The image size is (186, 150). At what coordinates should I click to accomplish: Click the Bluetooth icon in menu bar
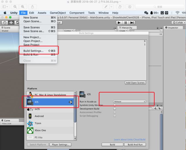coord(171,13)
